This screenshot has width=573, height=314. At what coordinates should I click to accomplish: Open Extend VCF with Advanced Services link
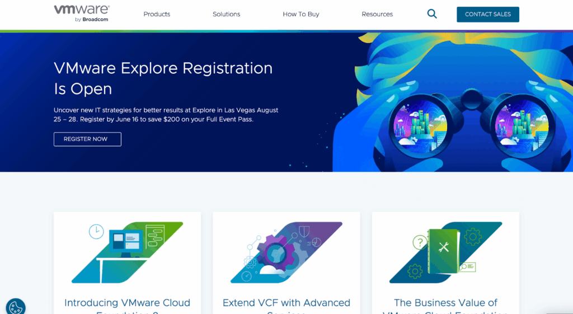click(x=286, y=303)
